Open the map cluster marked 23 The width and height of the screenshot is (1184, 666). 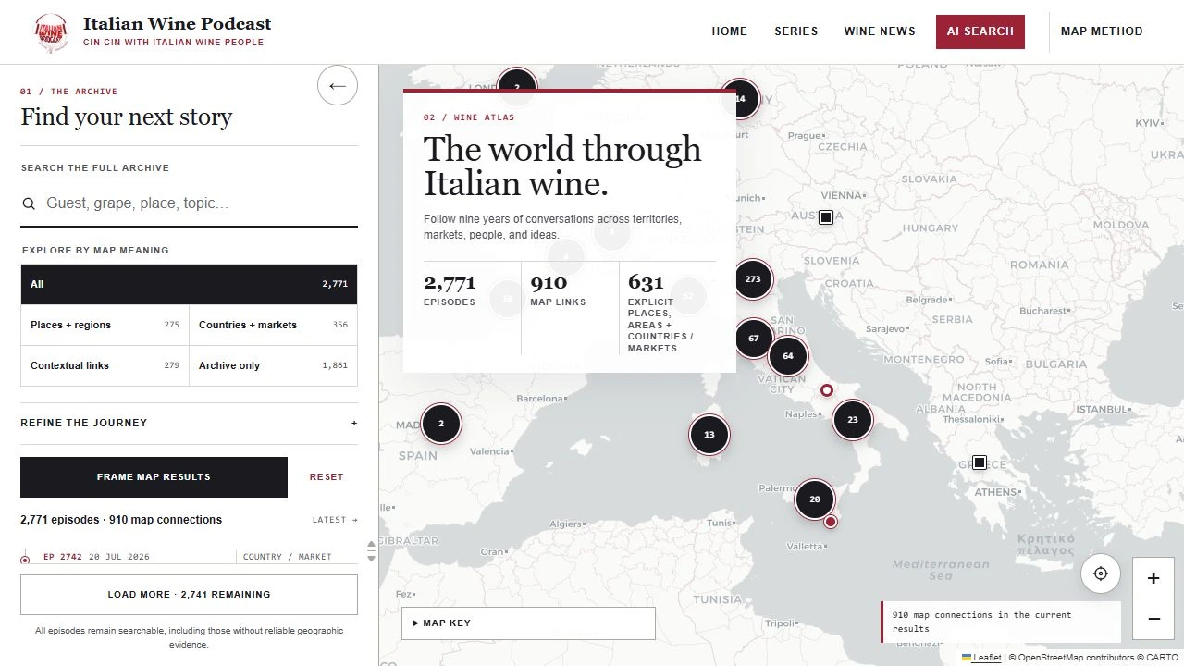coord(853,420)
